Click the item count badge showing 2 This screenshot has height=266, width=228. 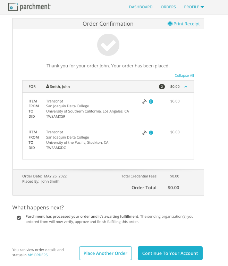point(162,86)
